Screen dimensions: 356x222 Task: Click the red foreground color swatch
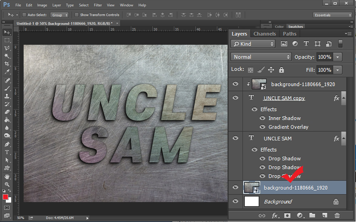coord(5,197)
